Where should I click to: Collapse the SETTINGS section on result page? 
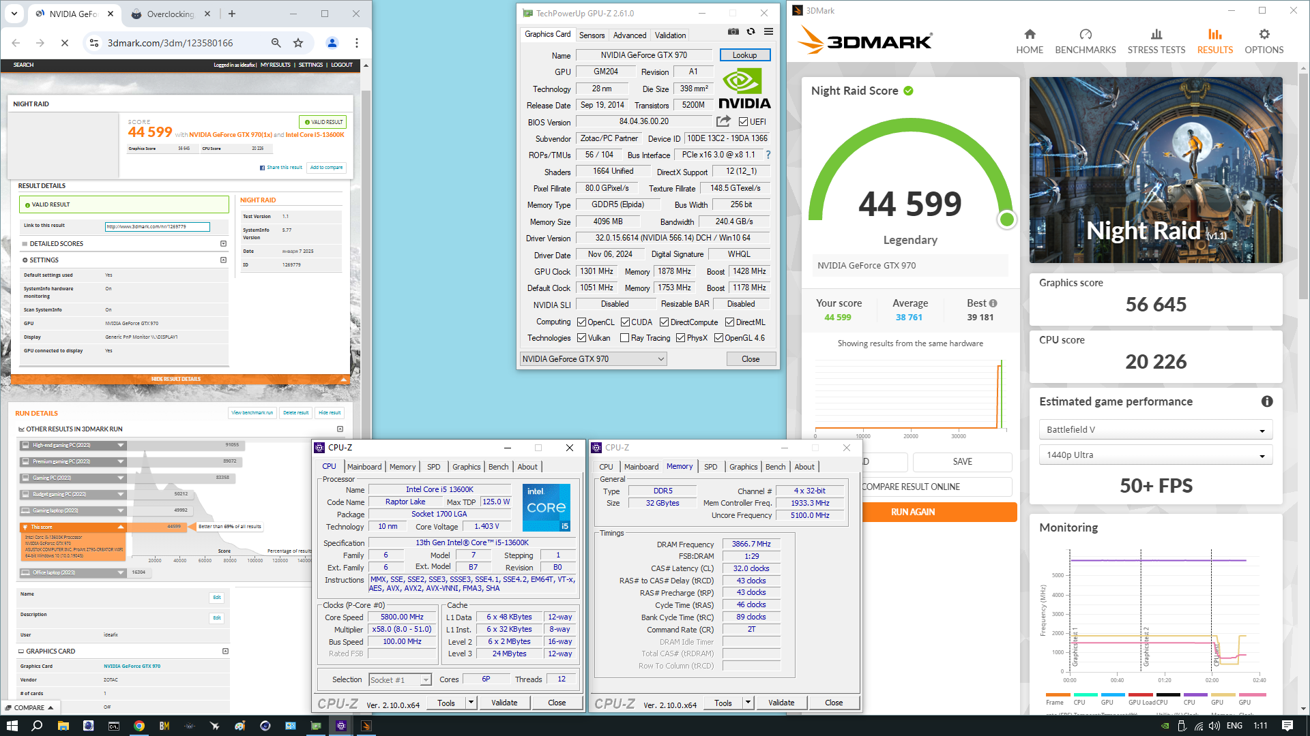pos(223,260)
